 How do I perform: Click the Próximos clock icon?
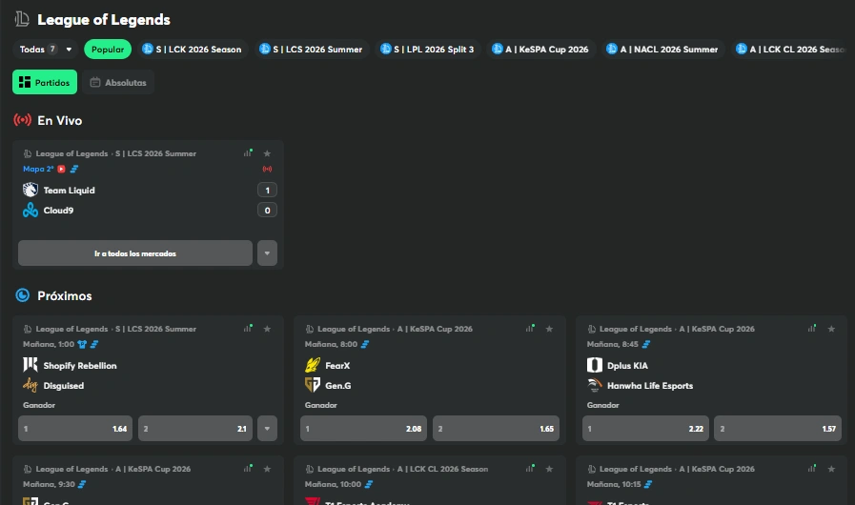pyautogui.click(x=22, y=295)
